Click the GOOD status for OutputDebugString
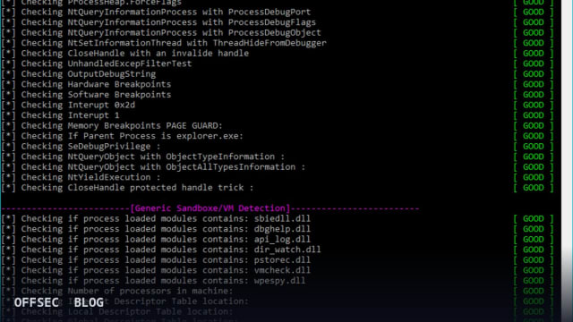 534,74
